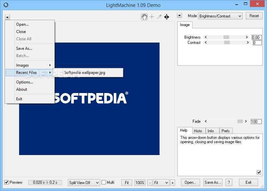Click the Contrast slider thumb

(227, 43)
